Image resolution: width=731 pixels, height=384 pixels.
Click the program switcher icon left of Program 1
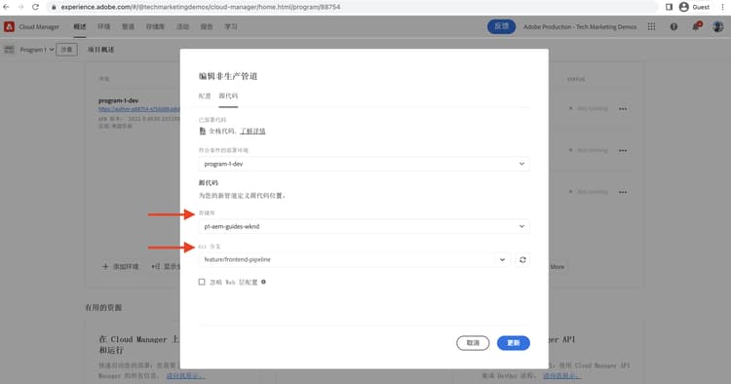point(10,50)
